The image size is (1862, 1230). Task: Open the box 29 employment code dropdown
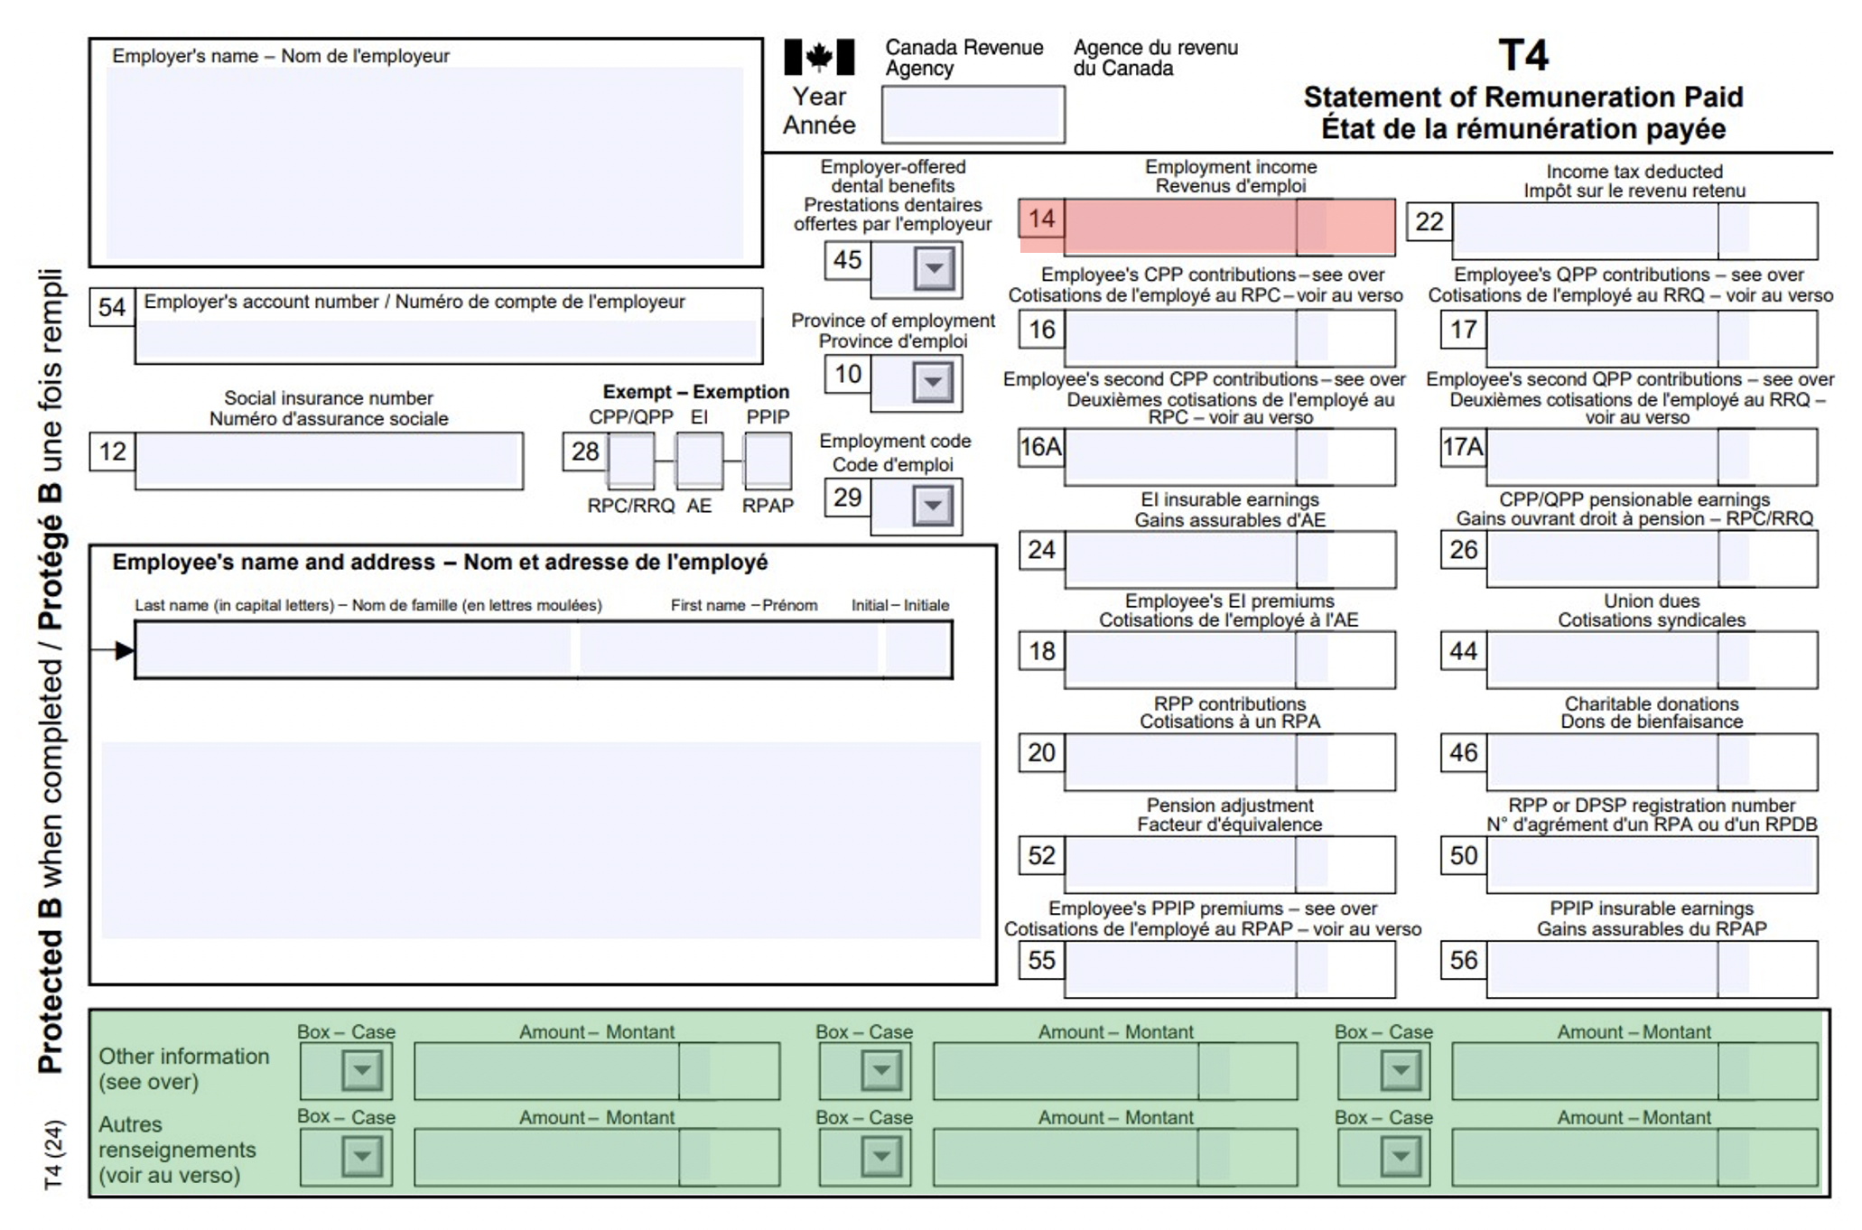[x=933, y=506]
